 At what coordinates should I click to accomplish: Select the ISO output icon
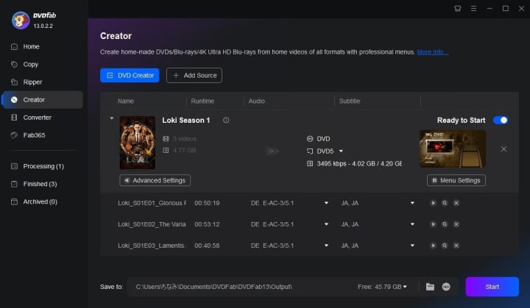446,287
